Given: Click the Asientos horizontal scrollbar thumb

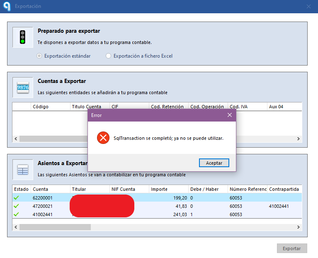Looking at the screenshot, I should coord(55,227).
